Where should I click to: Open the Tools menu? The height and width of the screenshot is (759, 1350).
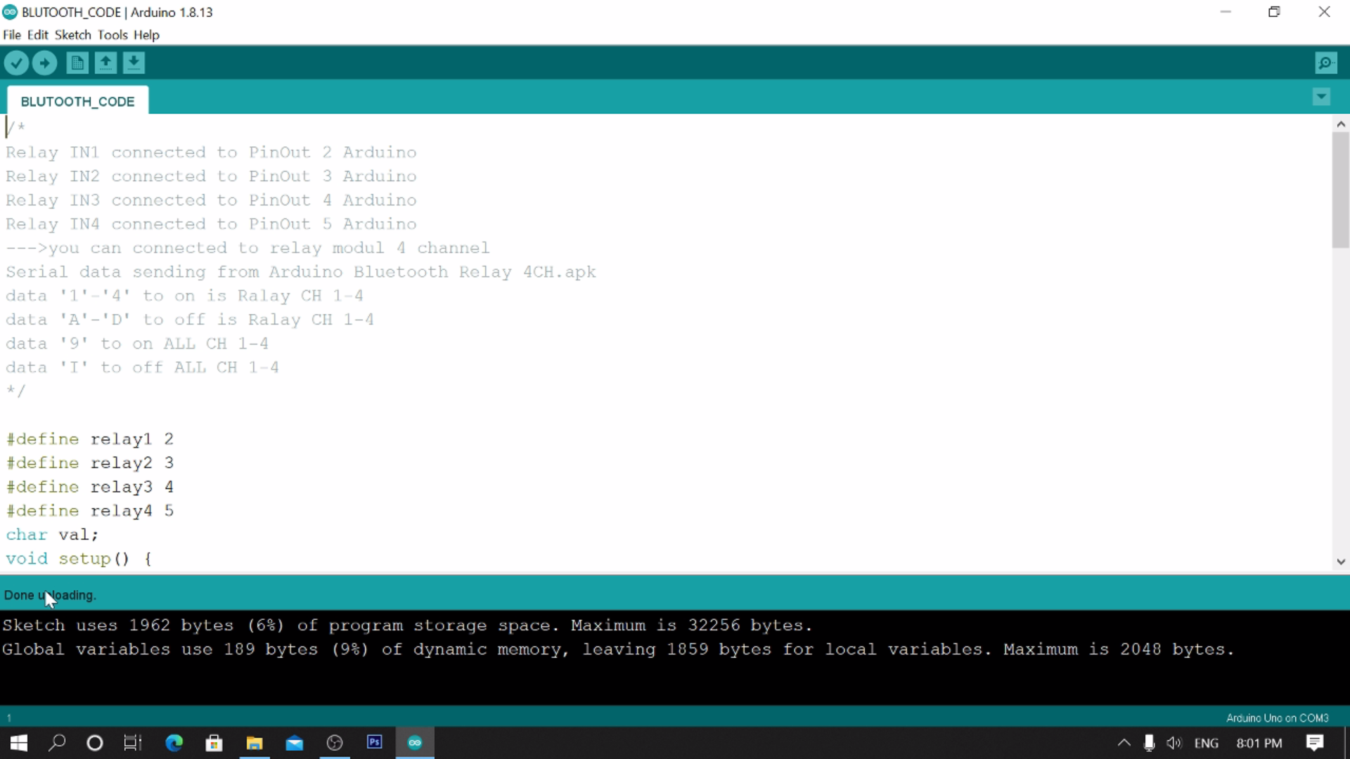click(112, 34)
